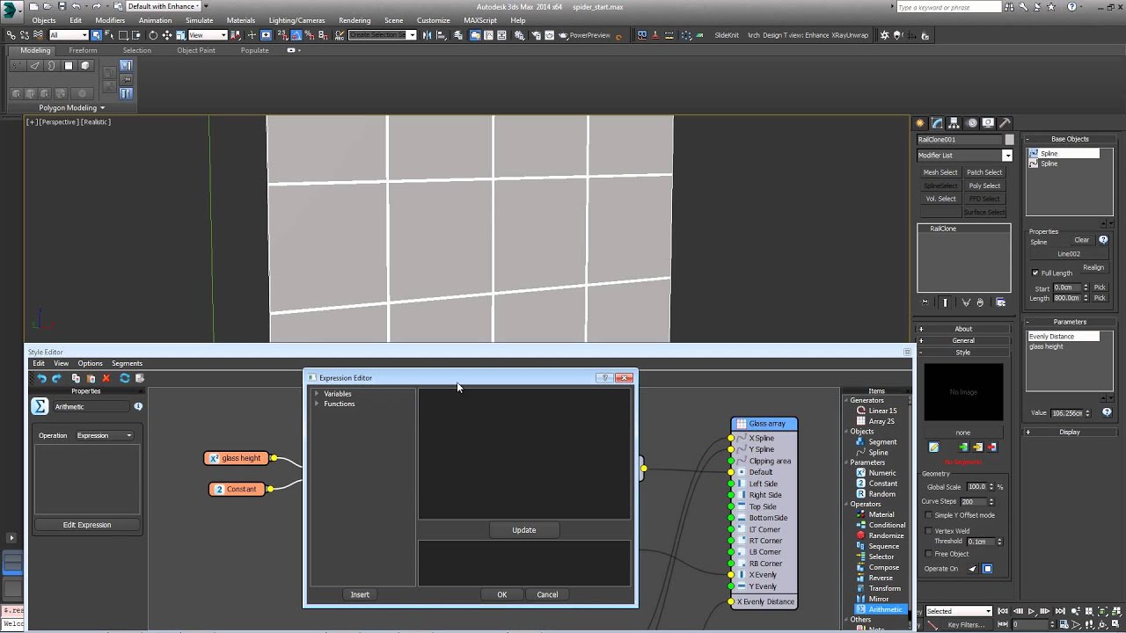
Task: Click Redo icon in Style Editor toolbar
Action: click(57, 378)
